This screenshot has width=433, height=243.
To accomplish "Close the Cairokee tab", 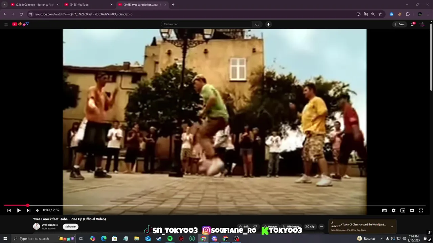I will pyautogui.click(x=58, y=5).
